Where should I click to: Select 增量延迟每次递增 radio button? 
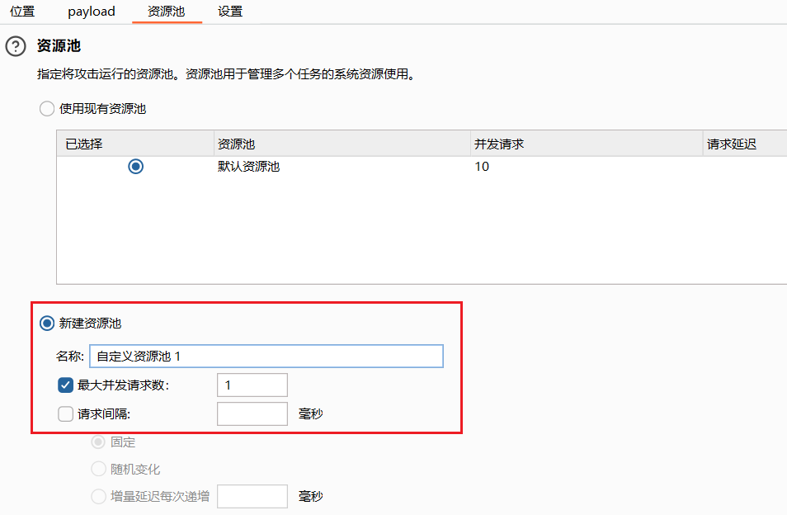(99, 497)
